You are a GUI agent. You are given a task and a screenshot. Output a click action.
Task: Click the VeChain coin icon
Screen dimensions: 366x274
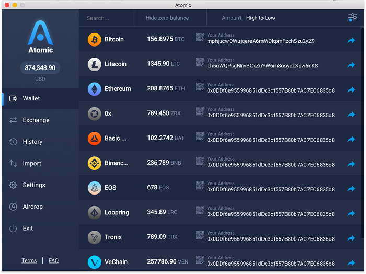click(x=94, y=262)
